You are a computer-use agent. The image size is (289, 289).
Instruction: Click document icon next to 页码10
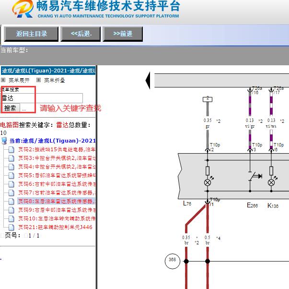(11, 218)
